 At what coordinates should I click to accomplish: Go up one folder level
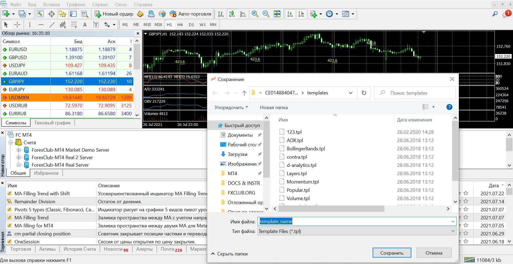coord(244,93)
